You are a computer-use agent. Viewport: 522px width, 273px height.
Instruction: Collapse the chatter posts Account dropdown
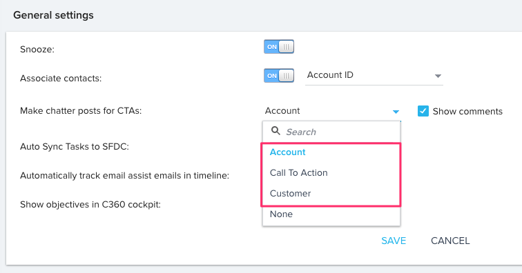pos(332,111)
